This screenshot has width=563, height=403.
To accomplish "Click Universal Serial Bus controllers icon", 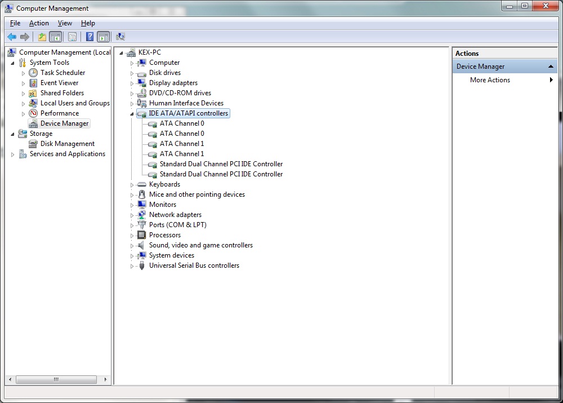I will 142,265.
